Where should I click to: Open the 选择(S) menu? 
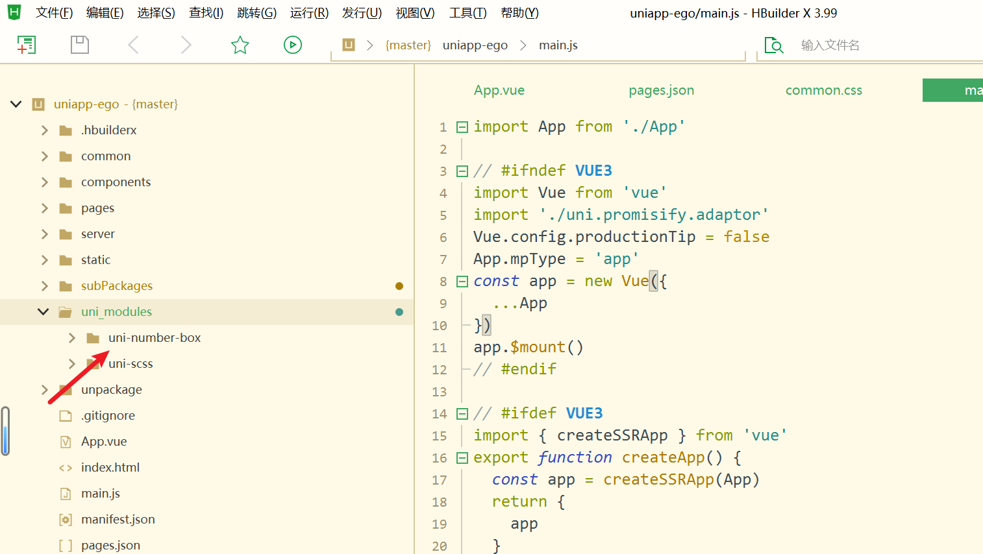click(156, 13)
